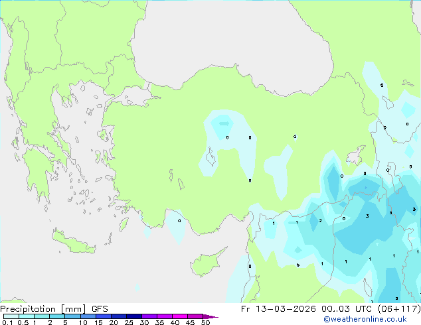The width and height of the screenshot is (421, 325).
Task: Click the legend value '50'
Action: point(206,322)
